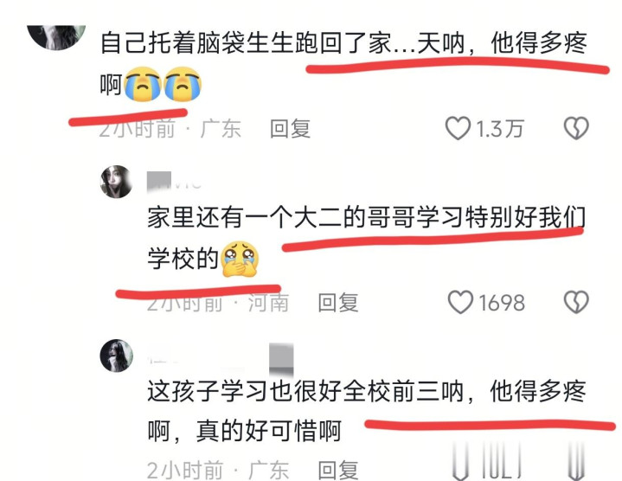The width and height of the screenshot is (622, 481).
Task: Select comment text 自己托着脑袋生生跑回了家
Action: tap(246, 43)
